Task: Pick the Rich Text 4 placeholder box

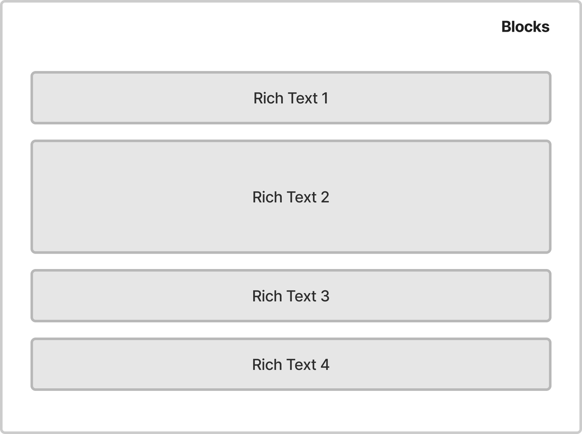Action: coord(291,364)
